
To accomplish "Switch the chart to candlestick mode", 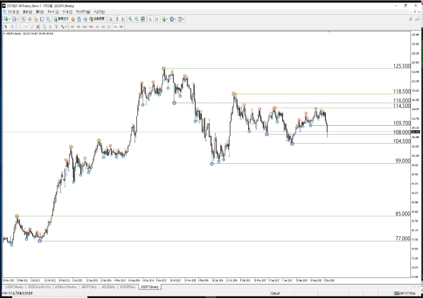I will point(117,19).
